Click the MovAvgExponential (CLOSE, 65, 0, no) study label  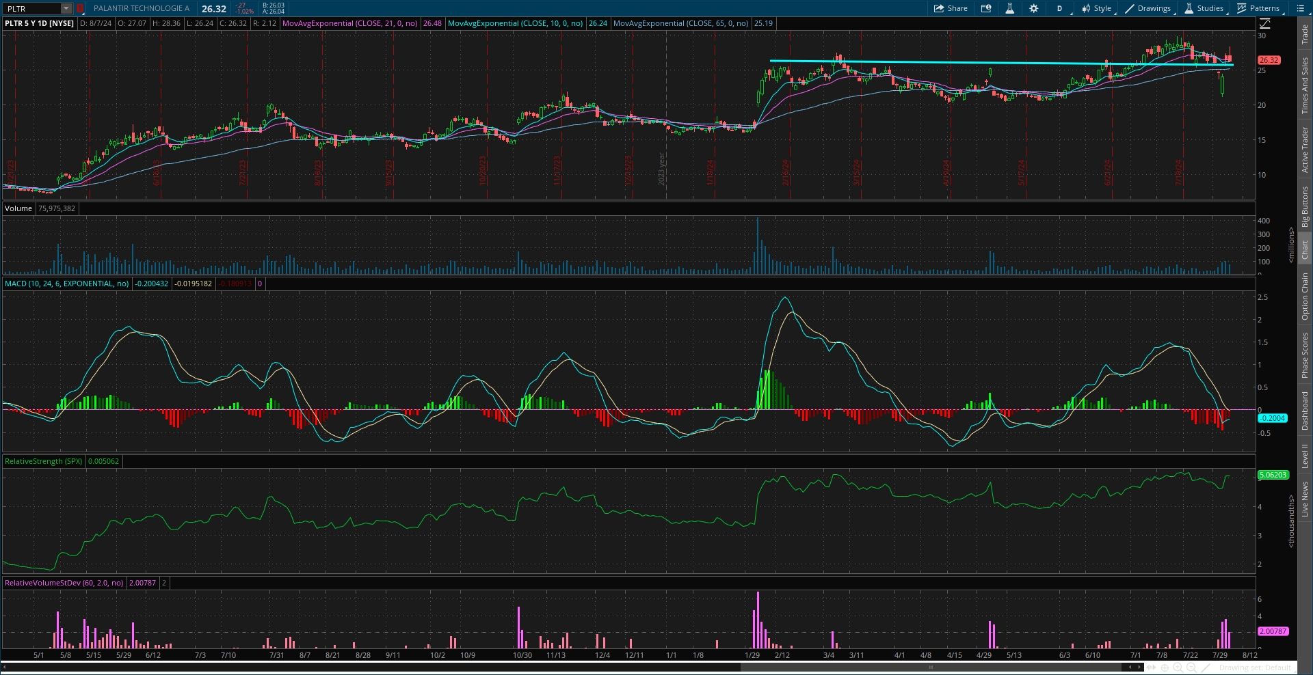(680, 23)
